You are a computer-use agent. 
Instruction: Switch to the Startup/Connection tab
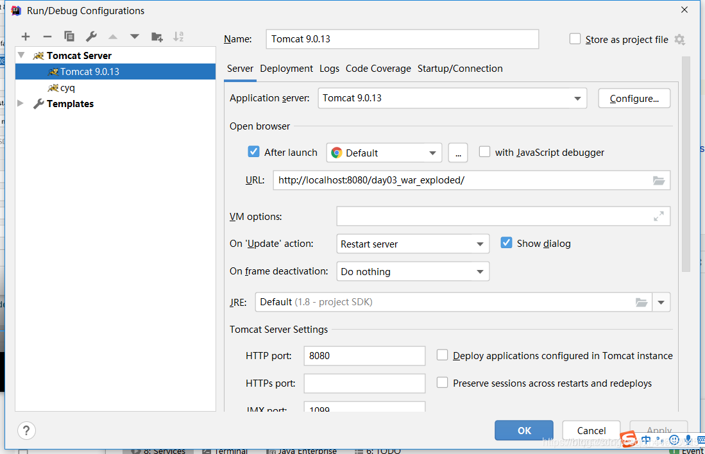click(460, 69)
